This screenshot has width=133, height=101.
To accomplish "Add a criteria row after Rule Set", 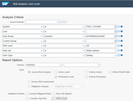I will click(x=119, y=50).
